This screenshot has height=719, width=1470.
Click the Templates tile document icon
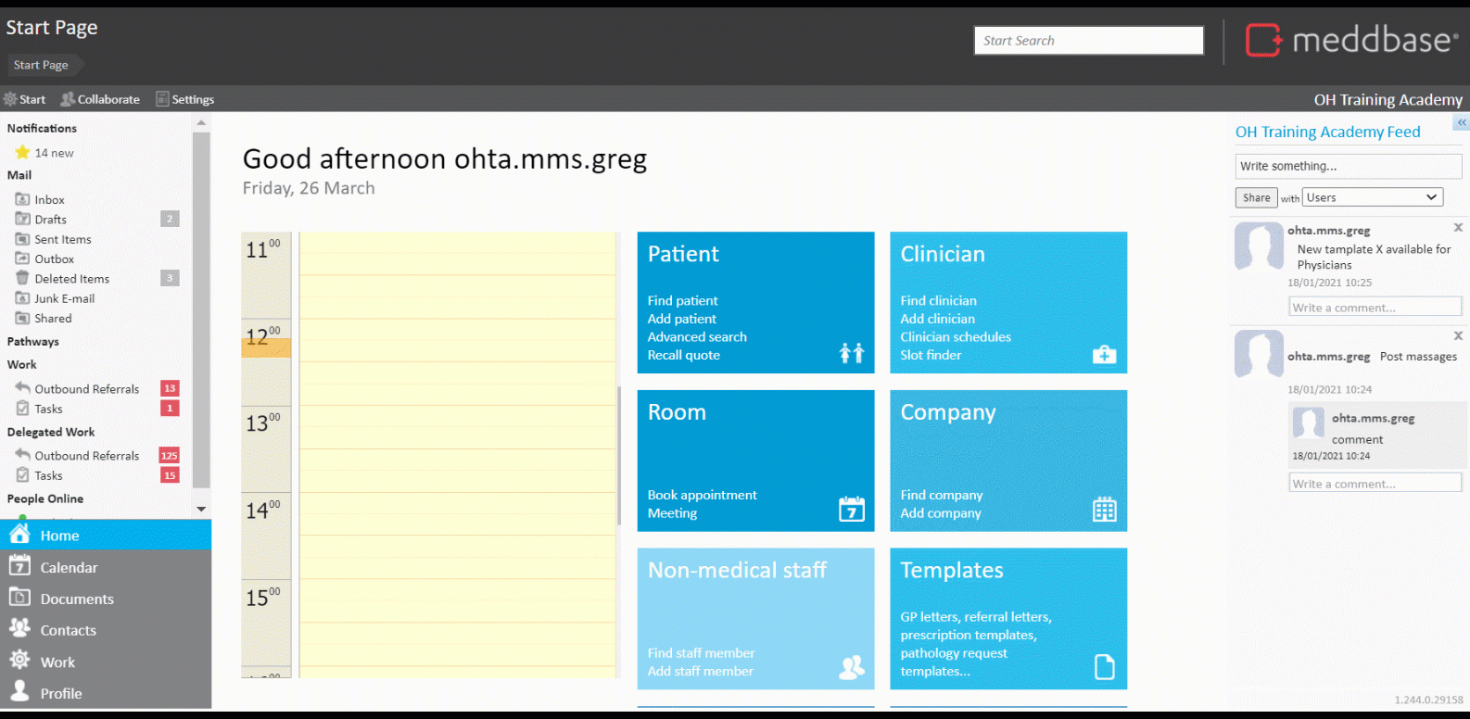1105,667
